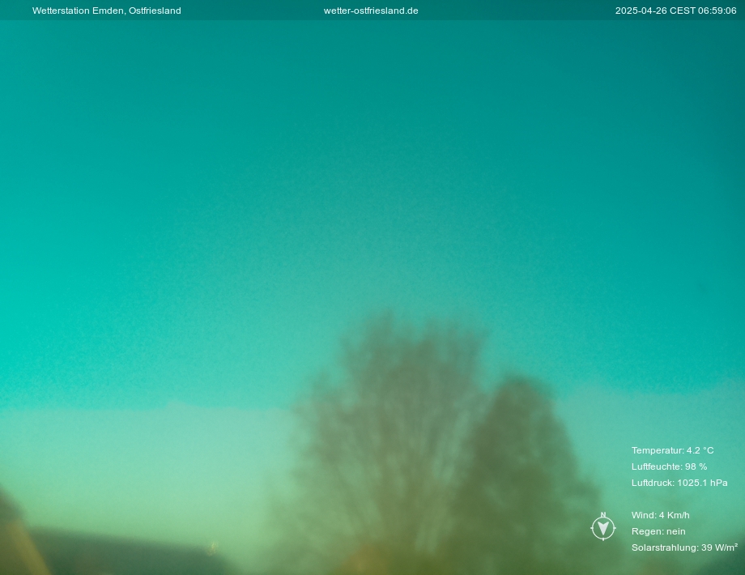The height and width of the screenshot is (575, 745).
Task: Select the 'Temperatur: 4.2 °C' reading
Action: tap(672, 450)
